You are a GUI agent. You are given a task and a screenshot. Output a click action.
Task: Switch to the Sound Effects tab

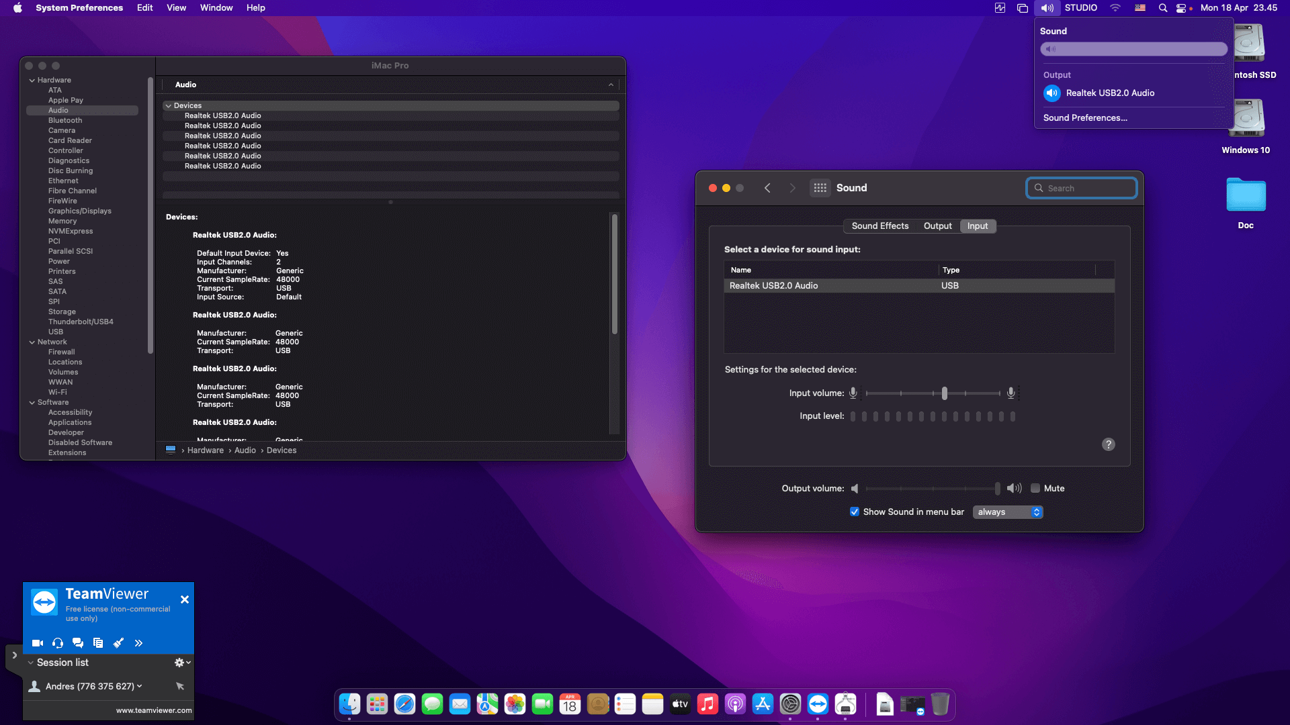point(880,226)
